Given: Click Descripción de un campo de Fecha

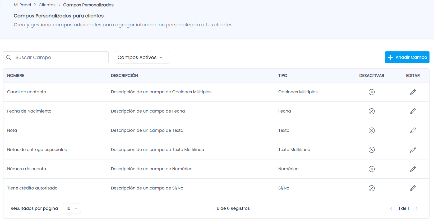Looking at the screenshot, I should tap(148, 111).
